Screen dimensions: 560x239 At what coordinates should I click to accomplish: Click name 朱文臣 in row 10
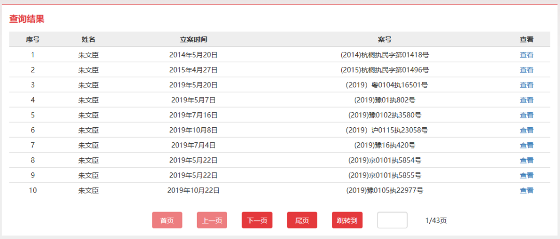(x=88, y=190)
